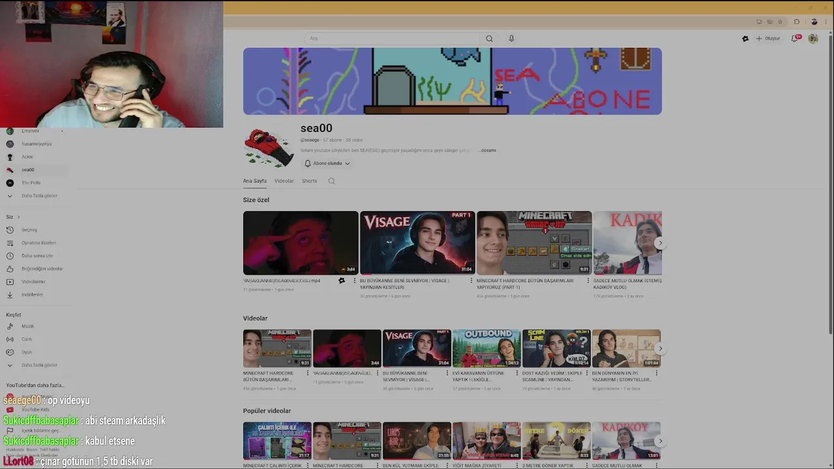The height and width of the screenshot is (469, 834).
Task: Play 2 METRE DÖNER YAPTIK thumbnail
Action: point(556,441)
